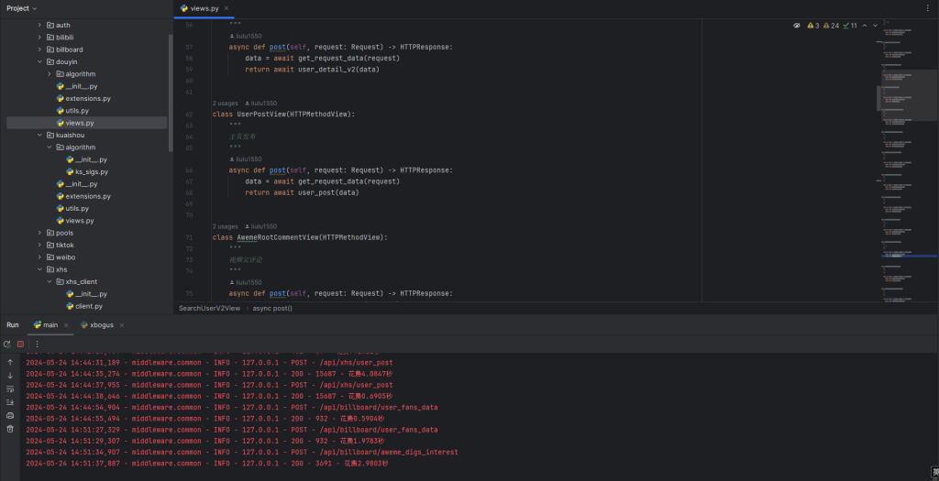Toggle the inspections eye icon in editor
Viewport: 939px width, 481px height.
click(796, 26)
